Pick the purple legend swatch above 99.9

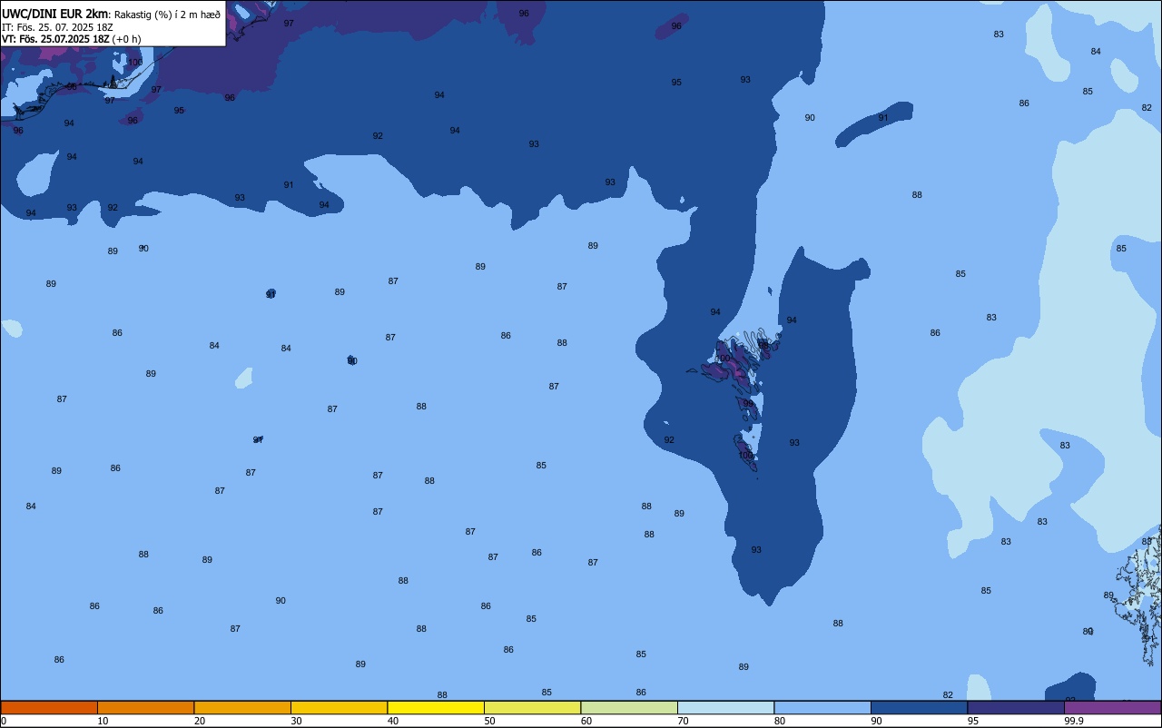click(1112, 707)
